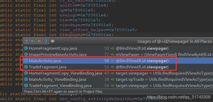Image resolution: width=213 pixels, height=102 pixels.
Task: Click hex value 0x7f0801ea in code
Action: click(98, 35)
